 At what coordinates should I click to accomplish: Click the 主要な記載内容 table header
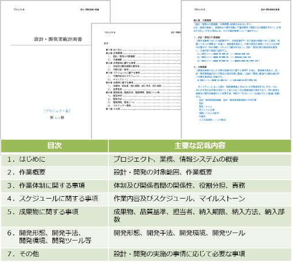tap(200, 146)
